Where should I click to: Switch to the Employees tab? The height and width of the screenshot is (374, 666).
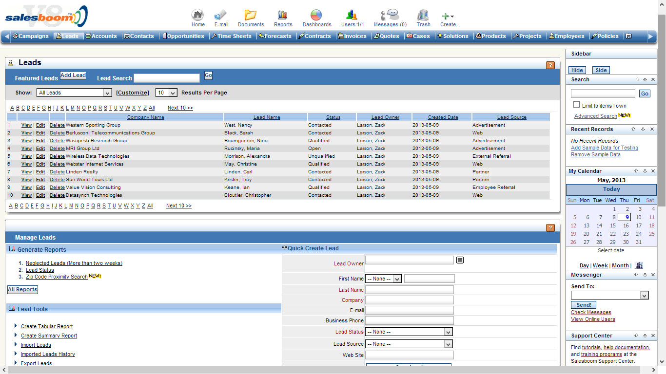pyautogui.click(x=567, y=36)
